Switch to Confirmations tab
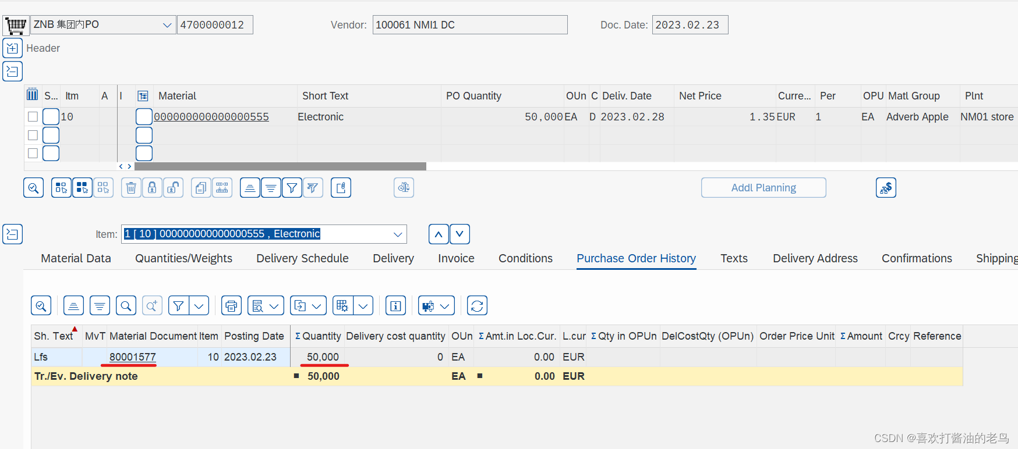The width and height of the screenshot is (1018, 449). 917,258
